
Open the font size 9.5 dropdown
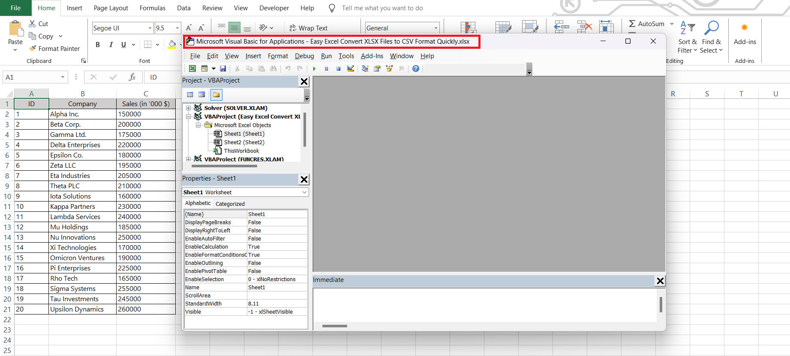pos(177,28)
